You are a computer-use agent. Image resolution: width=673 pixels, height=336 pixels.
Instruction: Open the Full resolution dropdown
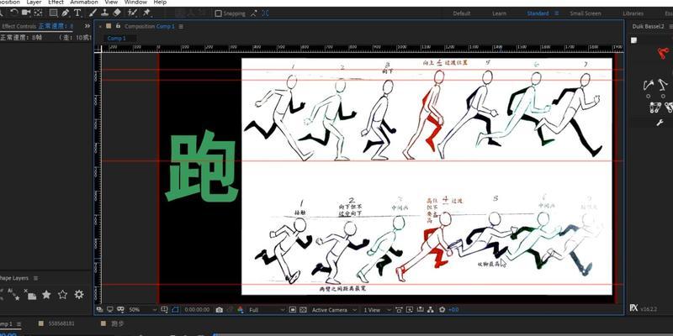[266, 309]
